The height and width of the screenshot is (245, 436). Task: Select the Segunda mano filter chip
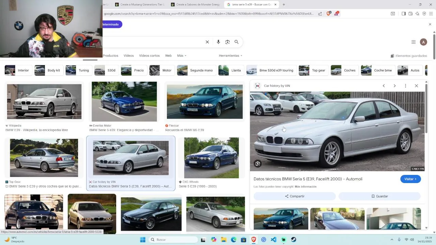(x=196, y=70)
